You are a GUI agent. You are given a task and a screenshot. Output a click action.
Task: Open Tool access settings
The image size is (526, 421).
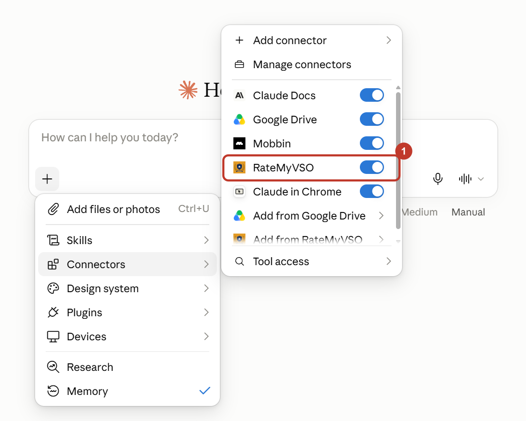[x=312, y=261]
